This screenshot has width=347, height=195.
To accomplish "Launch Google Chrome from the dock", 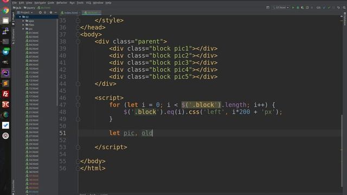I will point(5,10).
